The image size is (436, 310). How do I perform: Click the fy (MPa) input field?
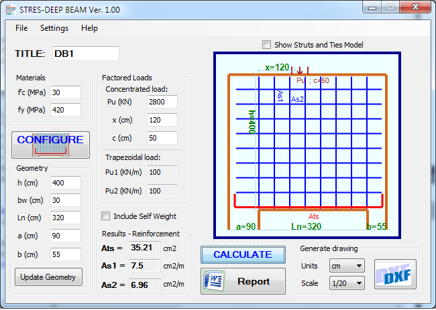pos(66,110)
